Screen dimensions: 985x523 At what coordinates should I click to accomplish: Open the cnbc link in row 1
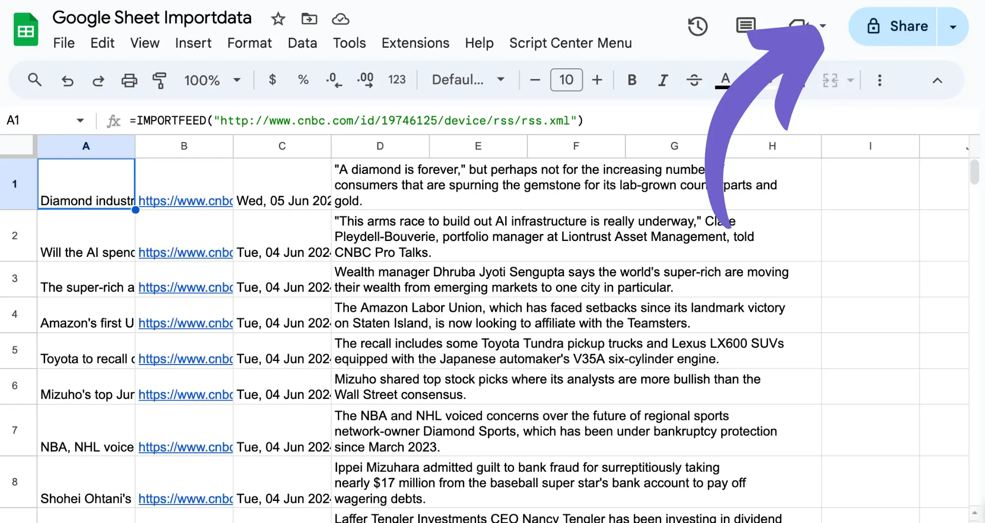coord(185,201)
